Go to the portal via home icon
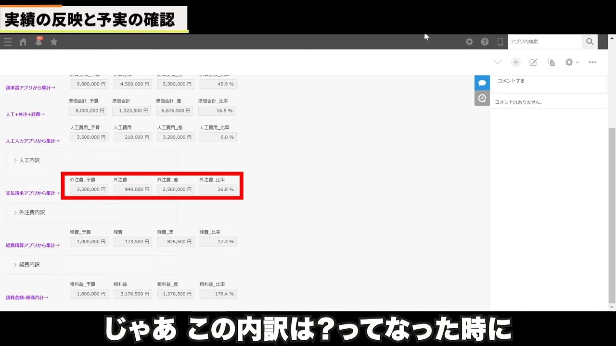The image size is (616, 346). (x=23, y=42)
